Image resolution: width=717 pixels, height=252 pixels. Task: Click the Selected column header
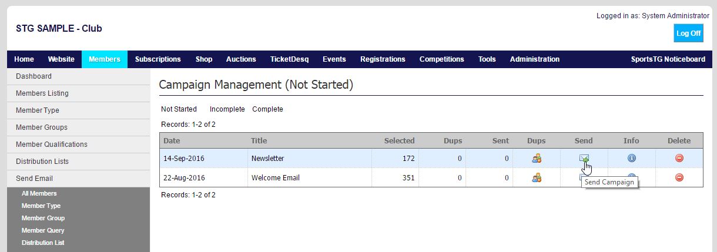pyautogui.click(x=399, y=140)
